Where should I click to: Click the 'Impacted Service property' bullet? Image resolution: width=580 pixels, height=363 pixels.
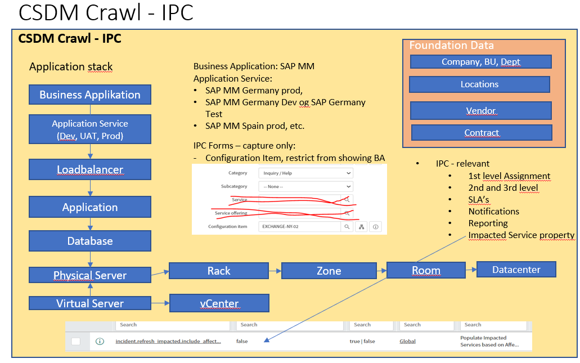[x=521, y=235]
